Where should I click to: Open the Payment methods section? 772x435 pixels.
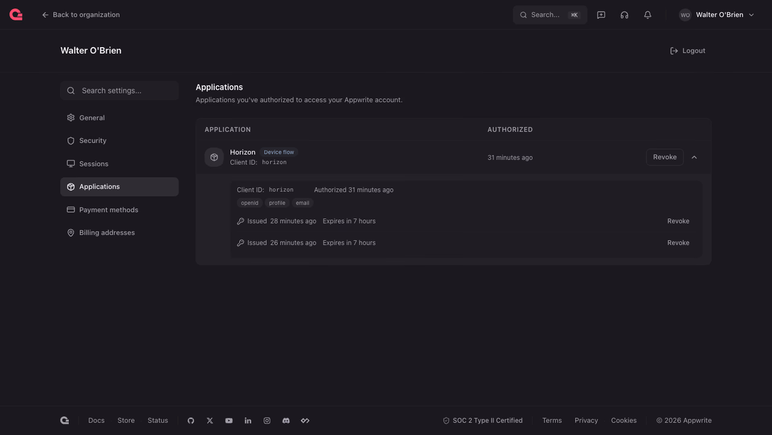pos(119,209)
